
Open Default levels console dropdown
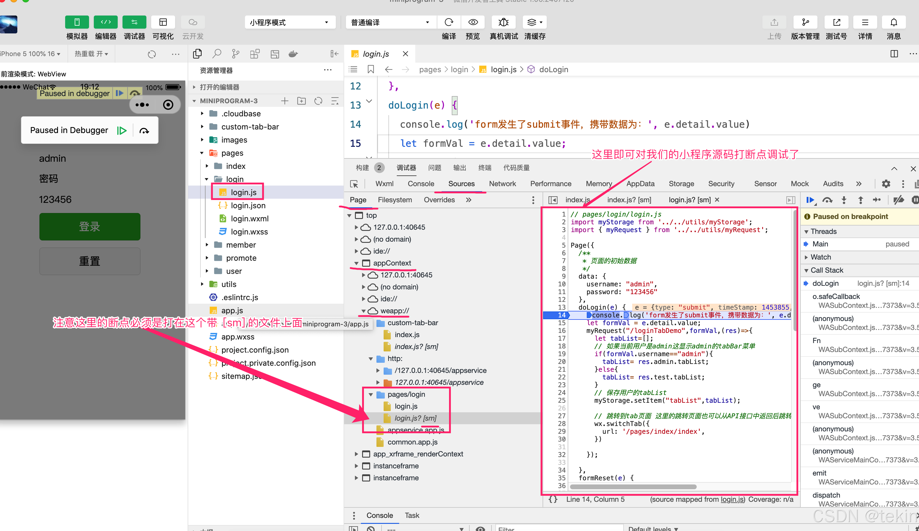pos(653,529)
